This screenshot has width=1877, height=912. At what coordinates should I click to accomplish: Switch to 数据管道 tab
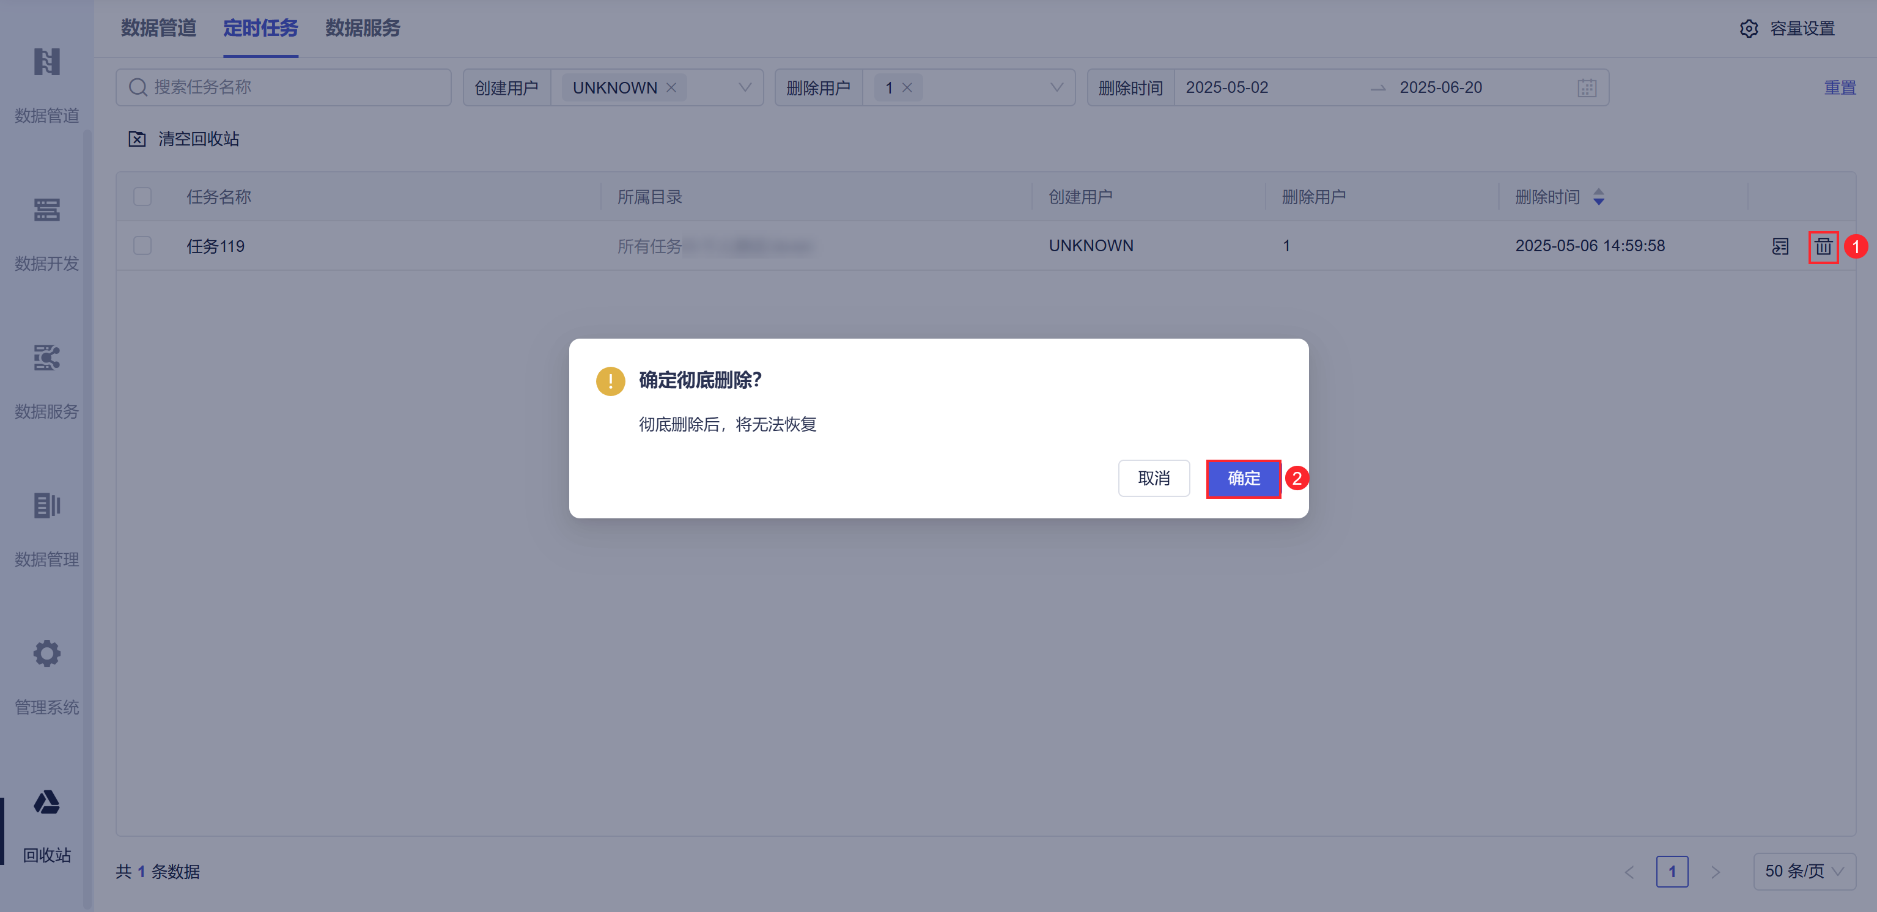(x=158, y=28)
